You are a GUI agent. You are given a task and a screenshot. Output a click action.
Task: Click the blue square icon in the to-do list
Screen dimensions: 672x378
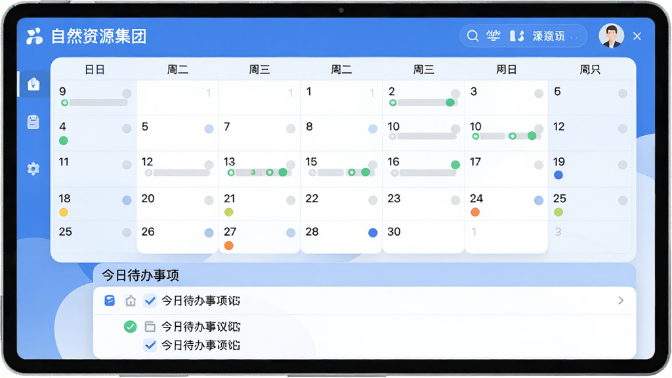click(x=110, y=301)
